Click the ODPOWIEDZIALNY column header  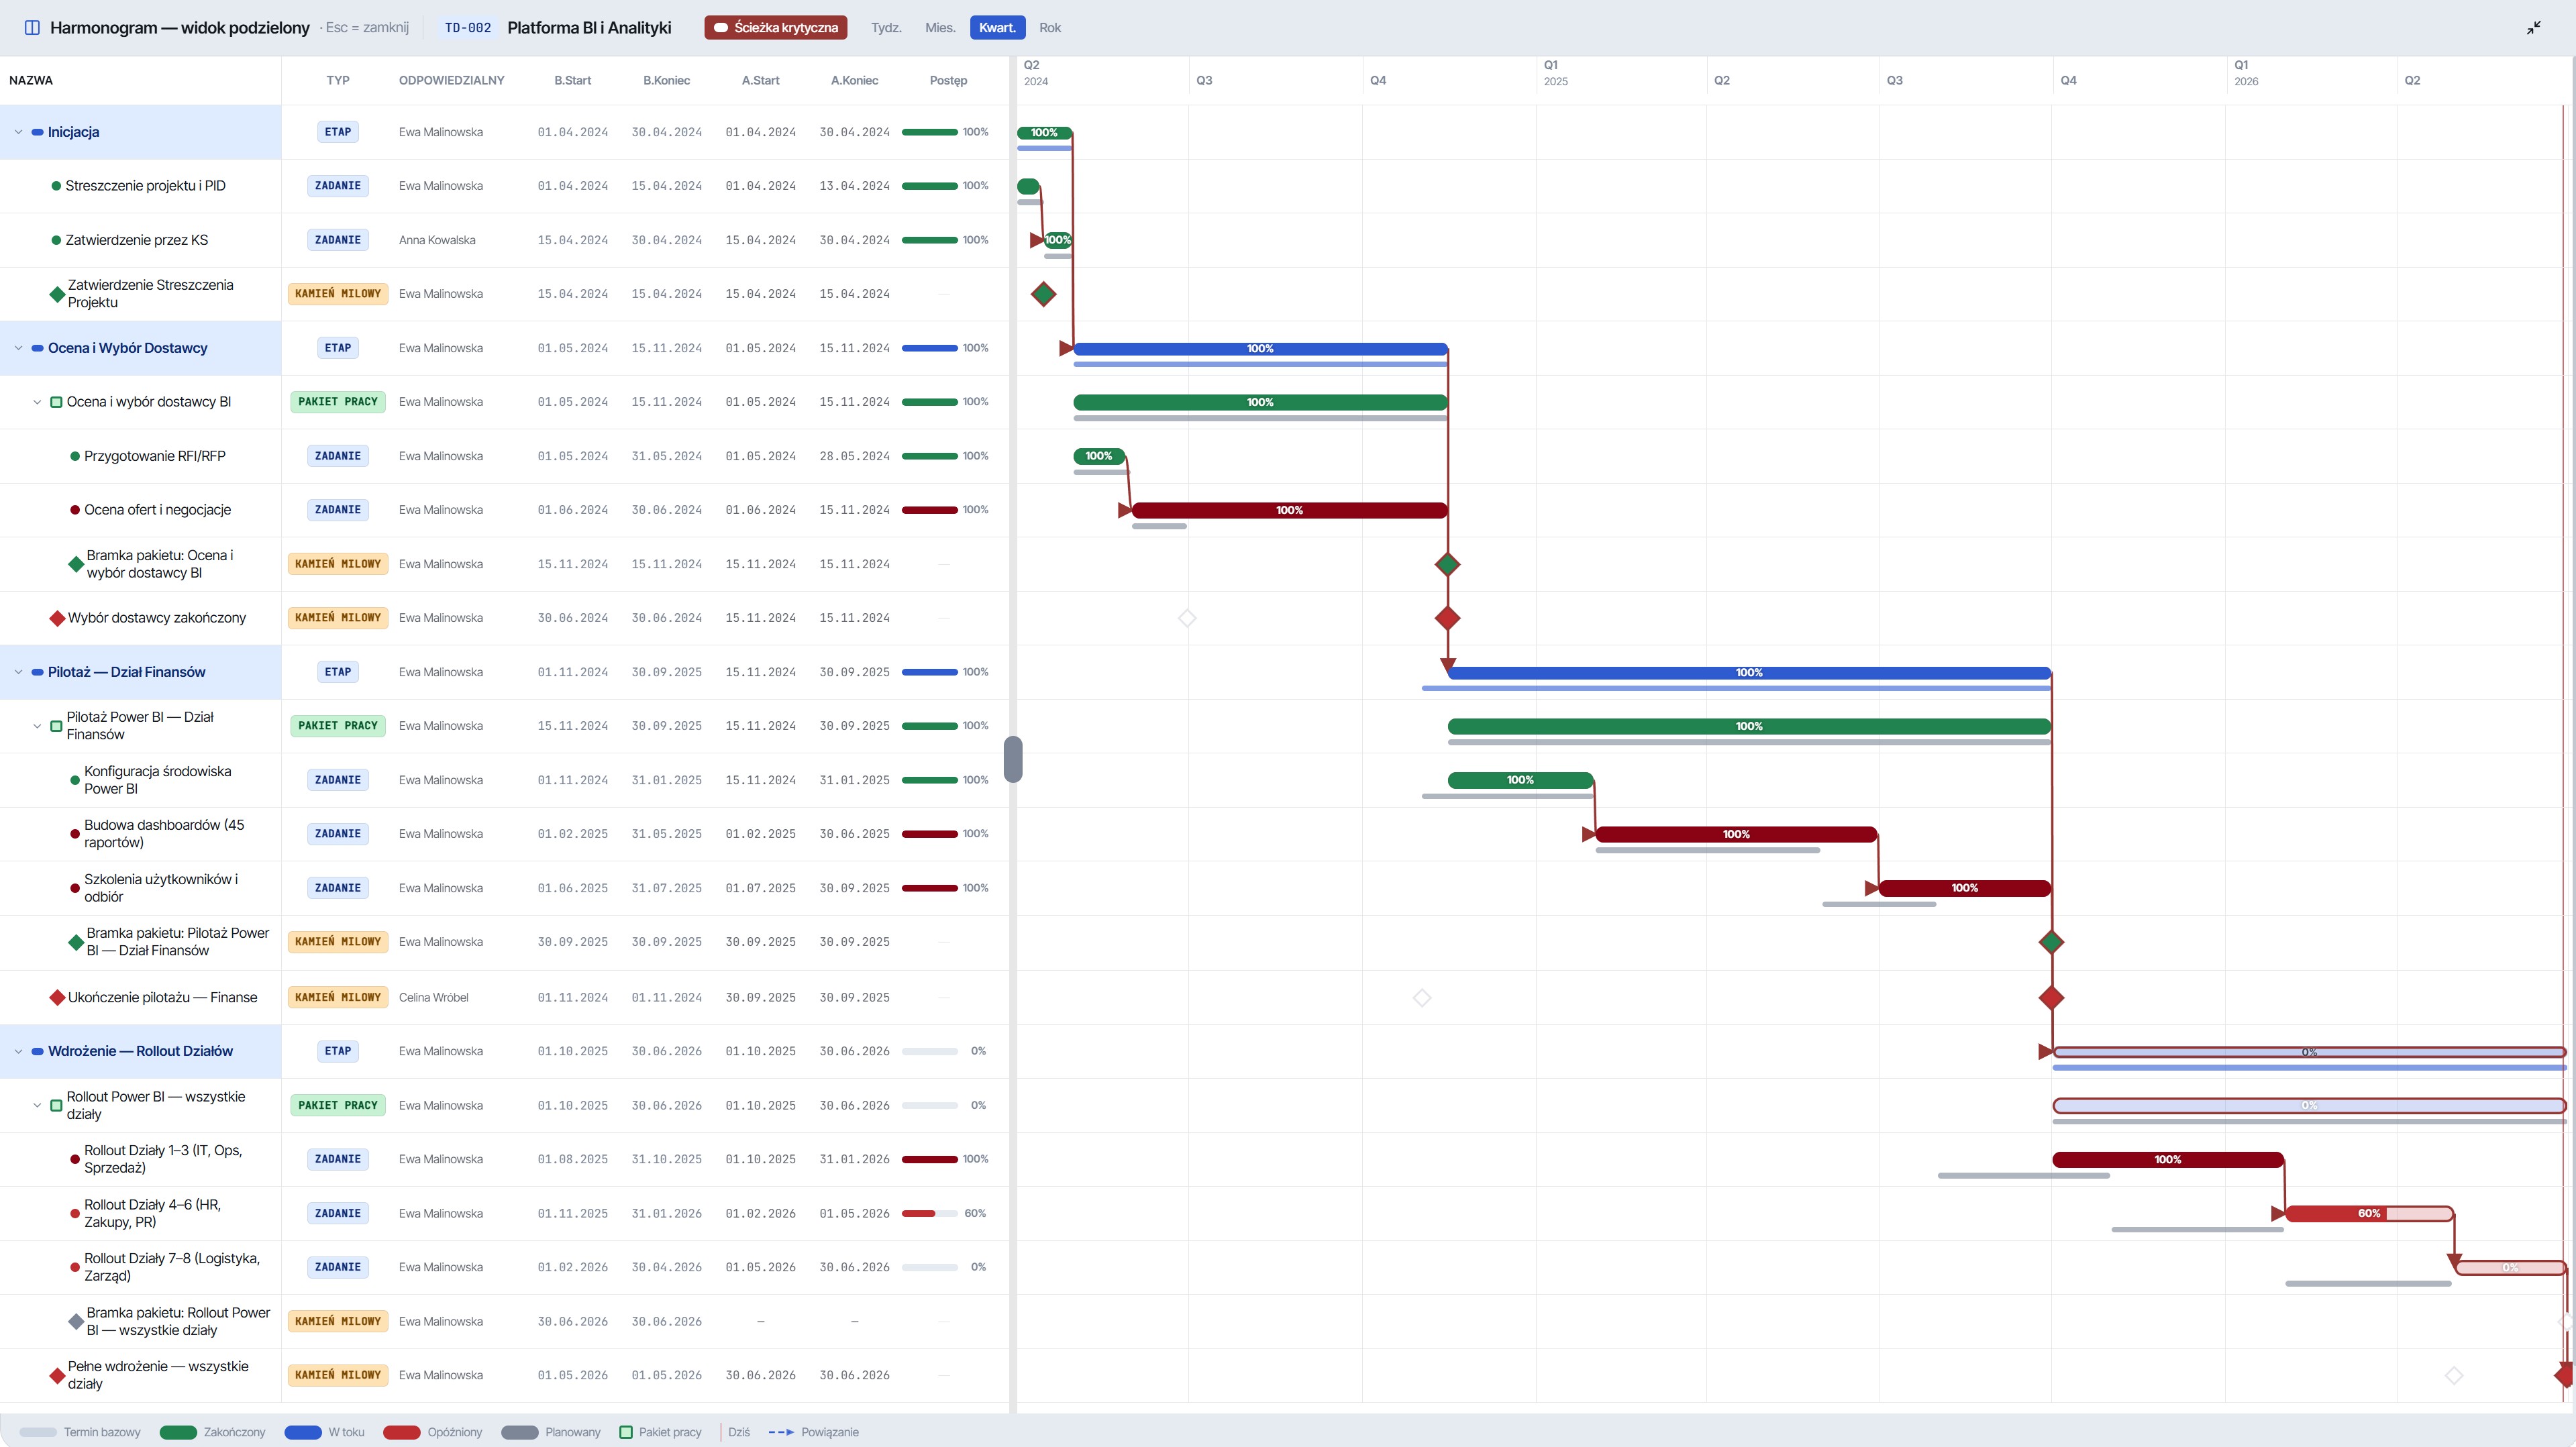click(x=451, y=80)
